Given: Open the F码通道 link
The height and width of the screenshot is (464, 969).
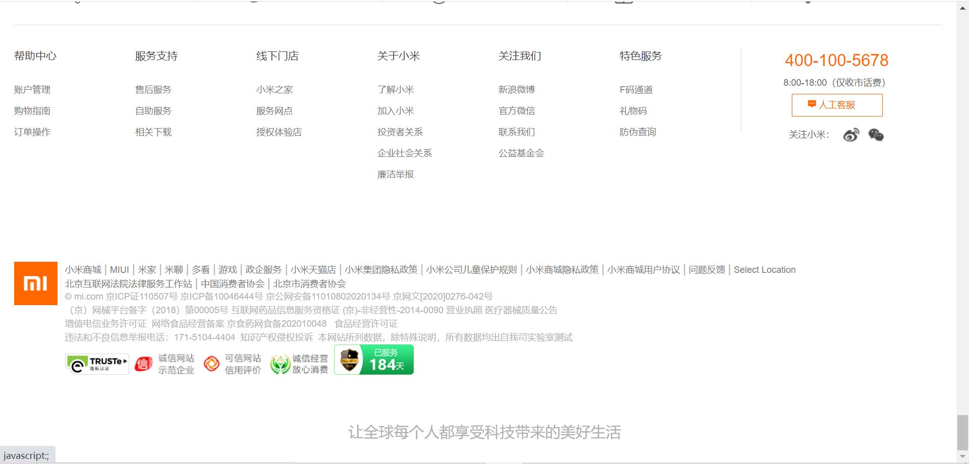Looking at the screenshot, I should click(x=636, y=90).
